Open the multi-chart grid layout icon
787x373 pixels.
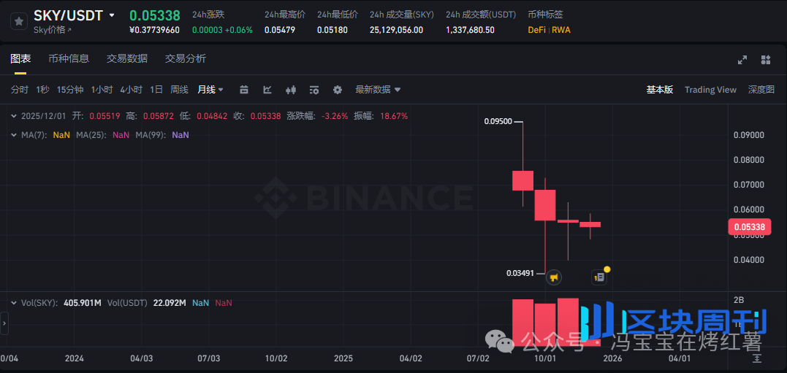pos(766,60)
